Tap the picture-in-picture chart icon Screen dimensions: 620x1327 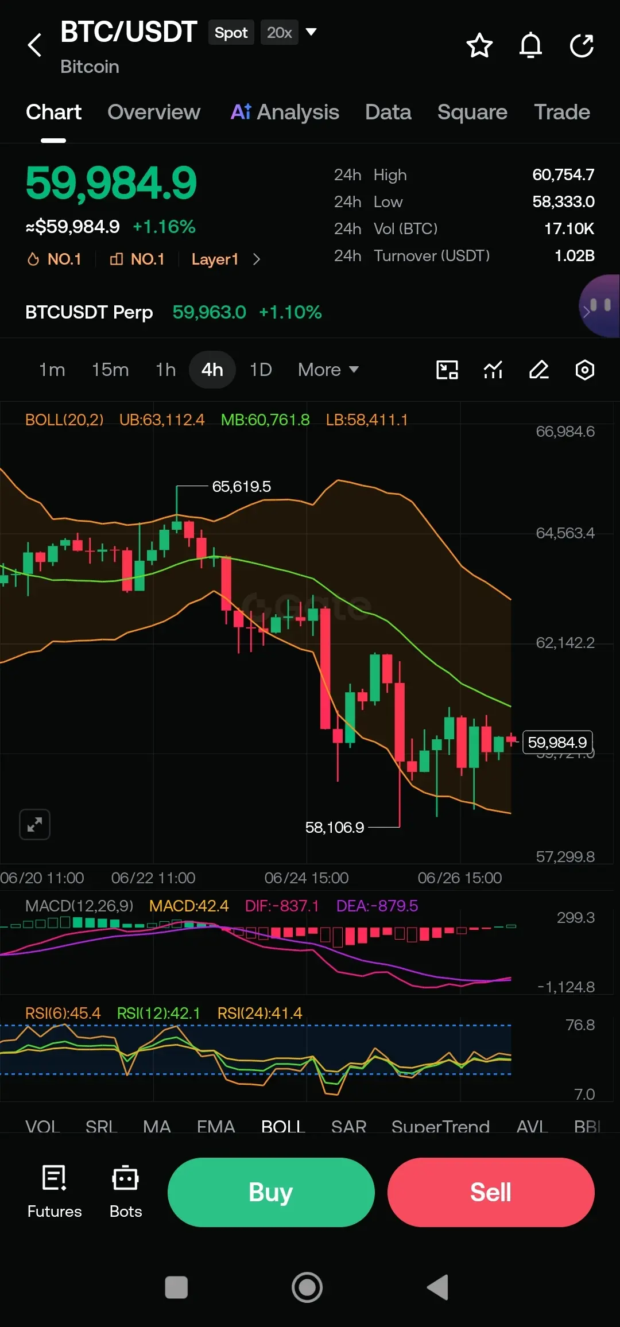point(447,370)
